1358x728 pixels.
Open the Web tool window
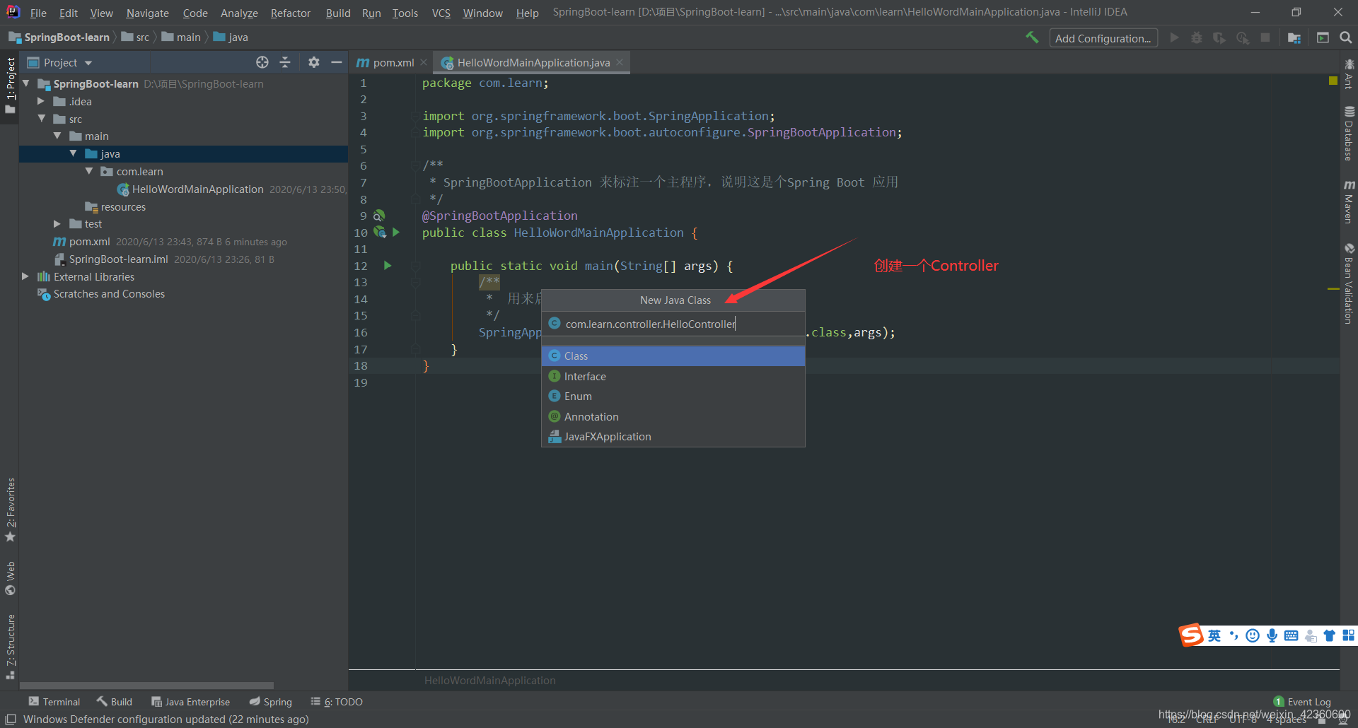(10, 578)
